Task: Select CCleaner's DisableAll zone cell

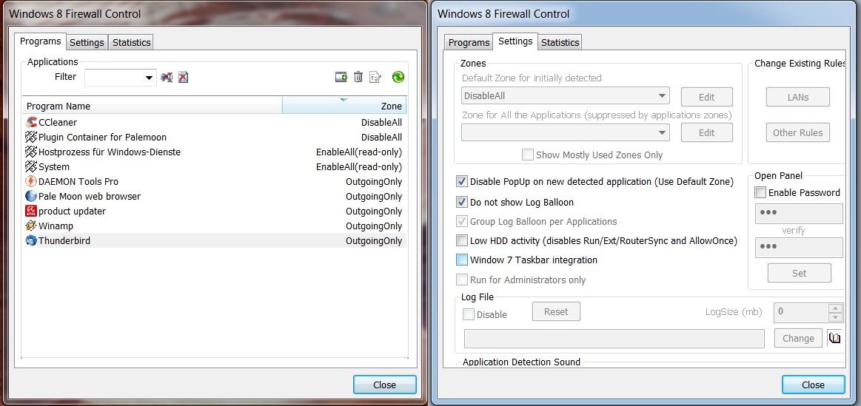Action: (x=381, y=122)
